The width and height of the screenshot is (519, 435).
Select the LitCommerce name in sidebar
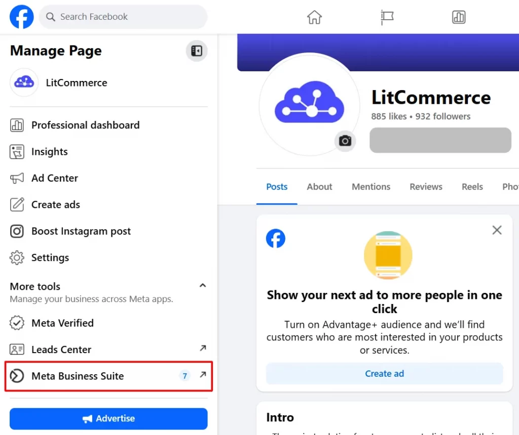(77, 82)
